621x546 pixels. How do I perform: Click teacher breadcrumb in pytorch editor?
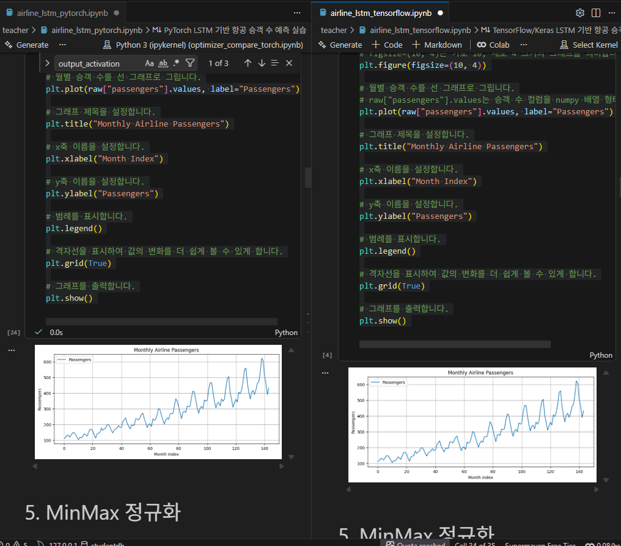pyautogui.click(x=15, y=30)
